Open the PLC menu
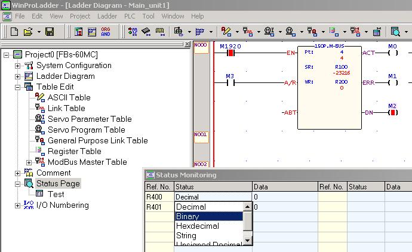The image size is (412, 252). point(130,16)
